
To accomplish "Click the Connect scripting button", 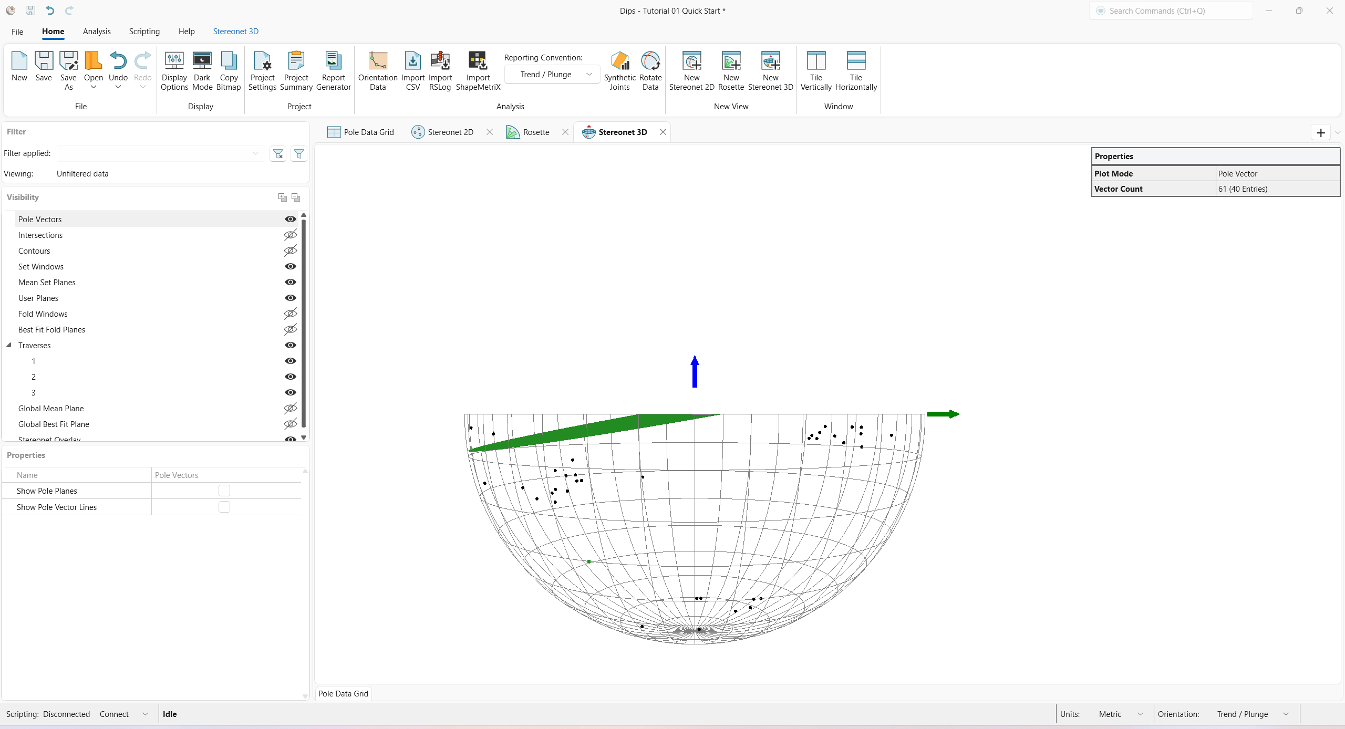I will (113, 714).
